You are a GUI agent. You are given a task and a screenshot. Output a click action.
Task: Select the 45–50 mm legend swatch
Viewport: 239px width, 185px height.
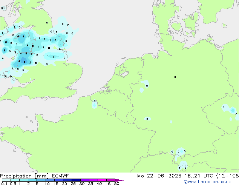pos(111,180)
